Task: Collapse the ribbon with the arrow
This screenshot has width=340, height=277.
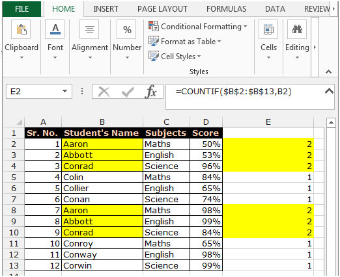Action: tap(328, 72)
